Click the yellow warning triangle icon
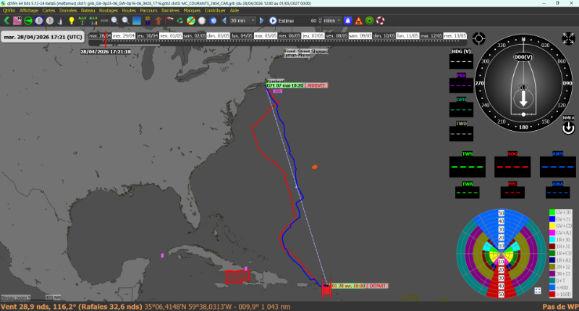Screen dimensions: 579x311 [360, 20]
